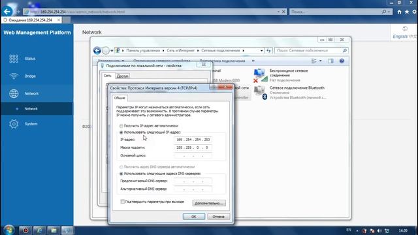Select Получить IP-адрес автоматически radio
The image size is (418, 235).
click(x=121, y=126)
